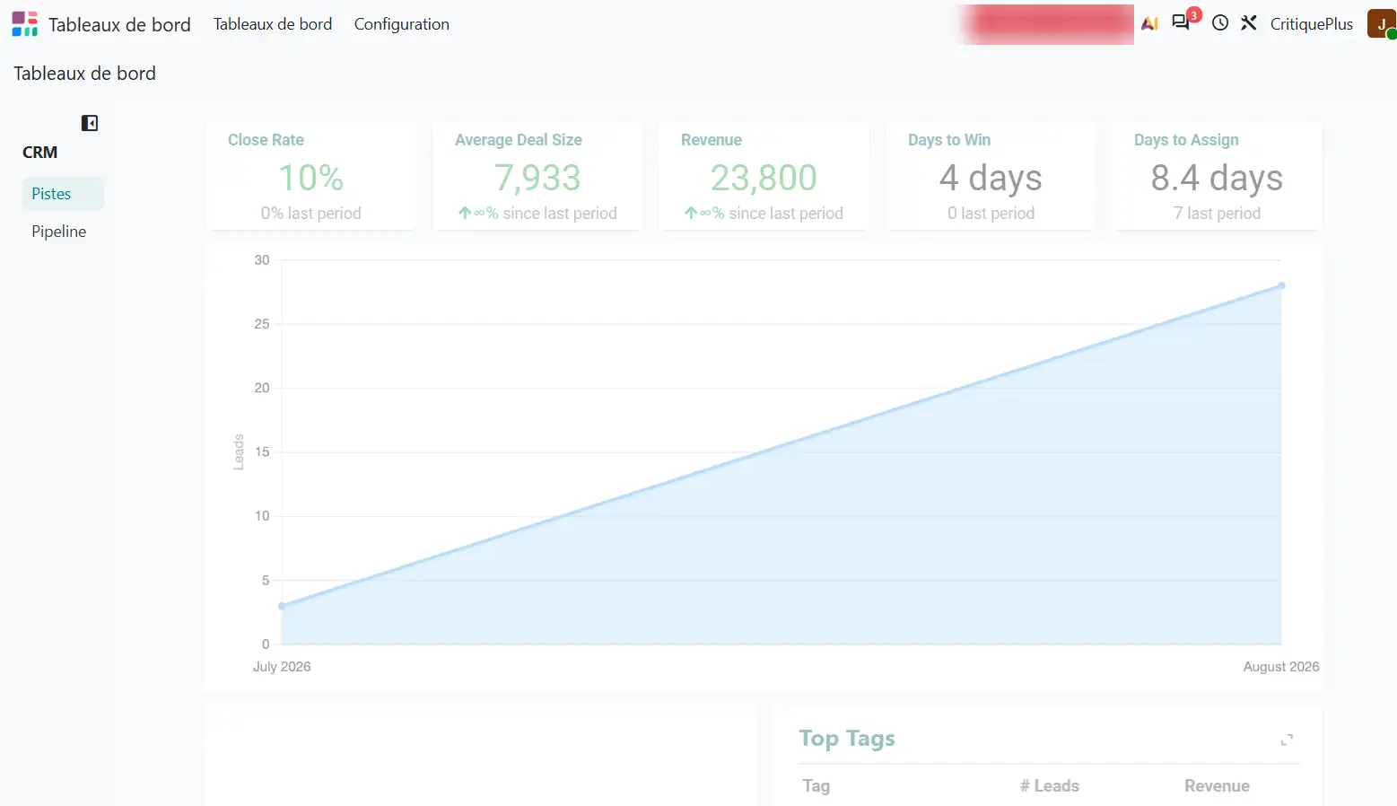Open the messages icon with badge 3
This screenshot has height=806, width=1397.
pyautogui.click(x=1182, y=23)
